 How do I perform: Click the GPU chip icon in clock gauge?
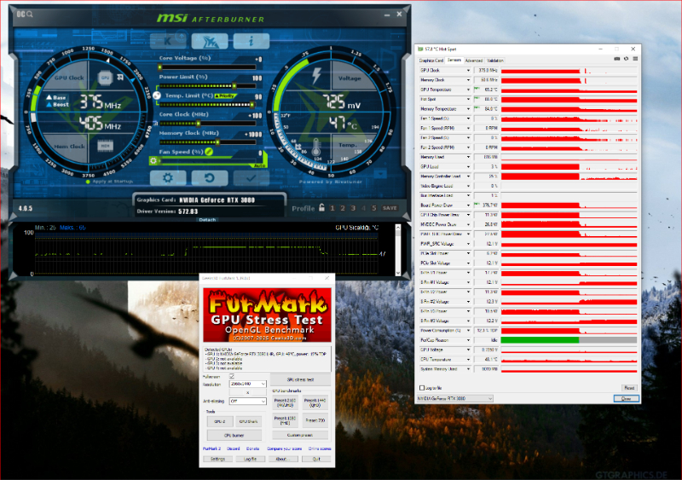click(x=105, y=78)
